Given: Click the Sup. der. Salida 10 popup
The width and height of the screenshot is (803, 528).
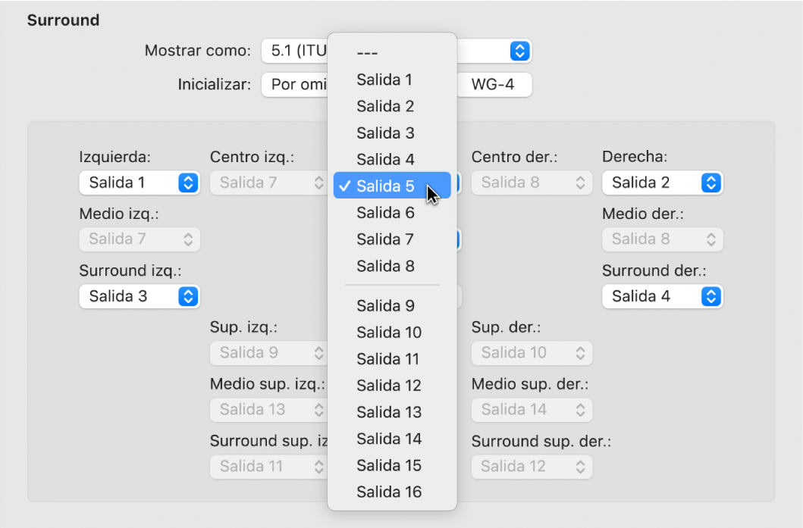Looking at the screenshot, I should (532, 353).
